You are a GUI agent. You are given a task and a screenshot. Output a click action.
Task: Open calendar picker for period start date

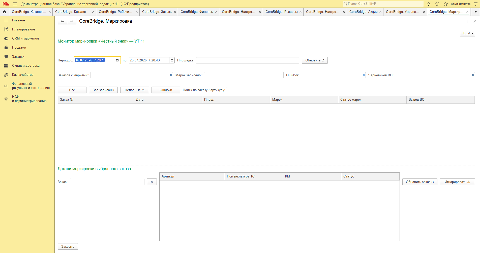[x=117, y=60]
